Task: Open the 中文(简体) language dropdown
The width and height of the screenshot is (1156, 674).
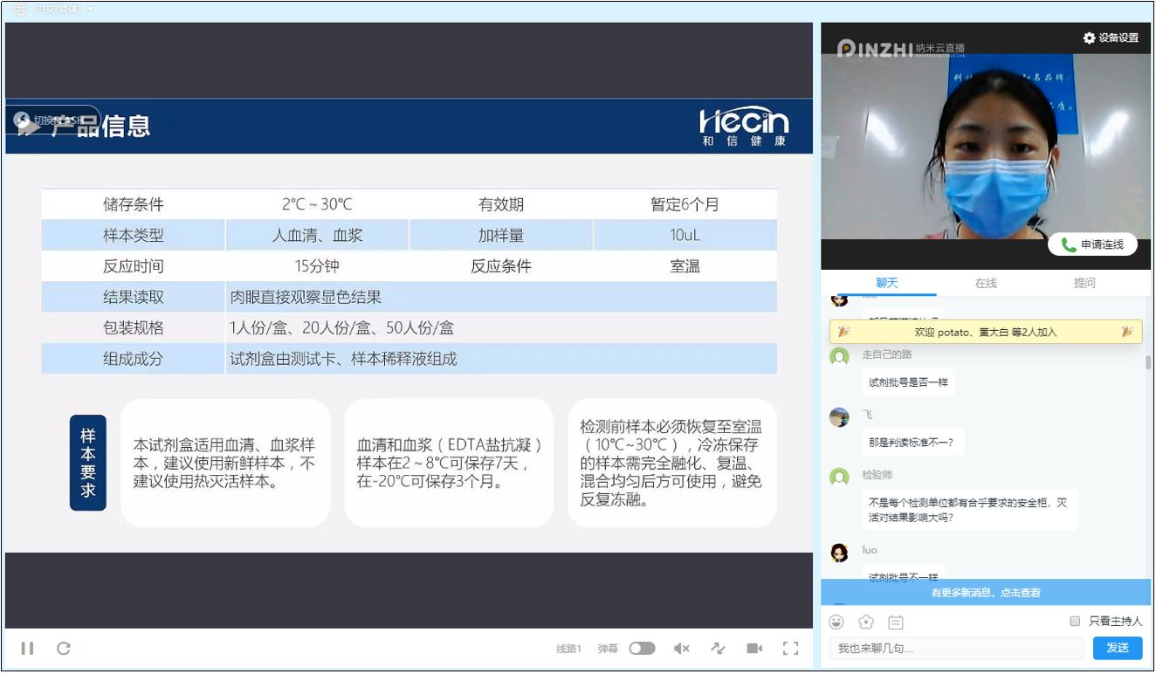Action: pyautogui.click(x=65, y=10)
